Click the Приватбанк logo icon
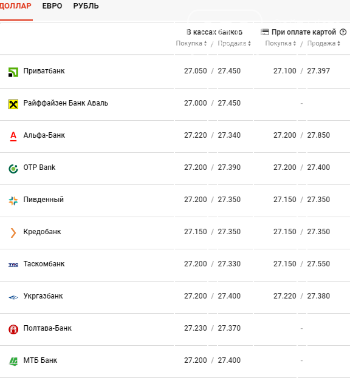Viewport: 350px width, 378px height. [13, 72]
